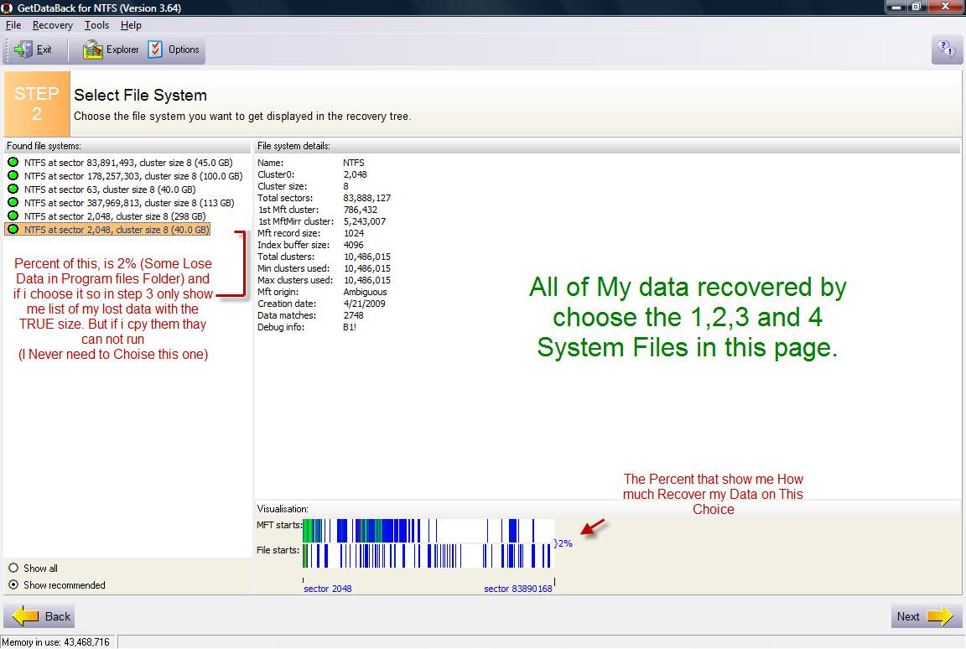This screenshot has height=649, width=966.
Task: Click green status dot for sector 83,891,493 entry
Action: tap(13, 162)
